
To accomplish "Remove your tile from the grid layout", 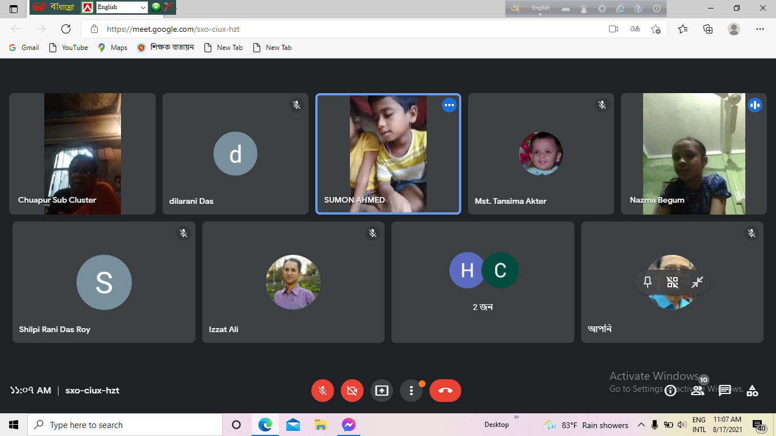I will 673,282.
